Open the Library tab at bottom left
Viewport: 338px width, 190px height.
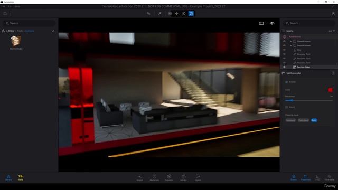(x=8, y=177)
